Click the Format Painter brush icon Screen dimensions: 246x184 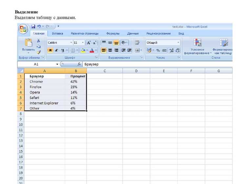coord(39,52)
